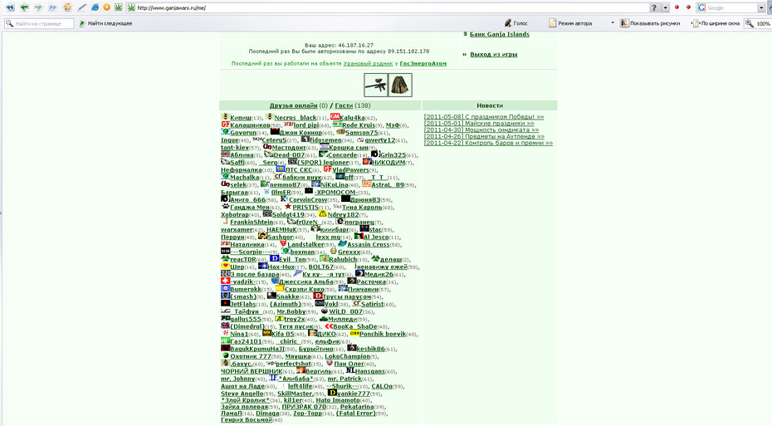
Task: Open player Landstalker profile
Action: coord(305,244)
